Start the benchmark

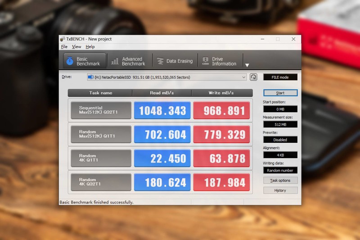pos(280,93)
